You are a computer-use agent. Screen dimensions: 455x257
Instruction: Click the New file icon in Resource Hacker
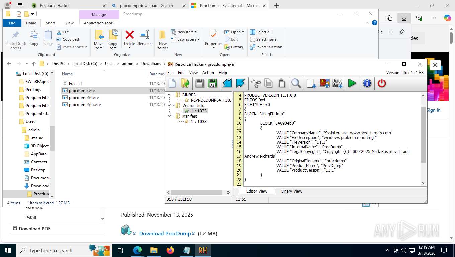coord(172,83)
